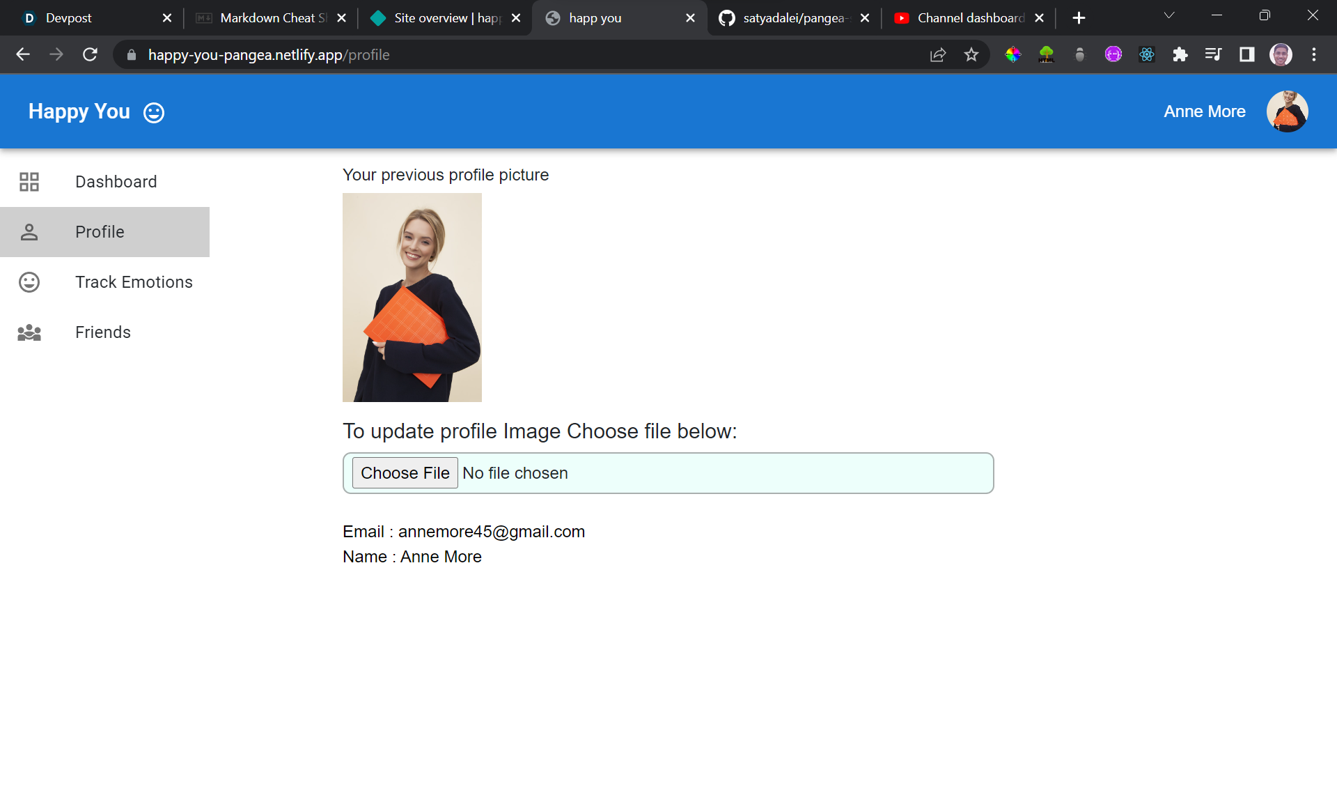1337x786 pixels.
Task: Open Chrome three-dot menu
Action: click(1314, 55)
